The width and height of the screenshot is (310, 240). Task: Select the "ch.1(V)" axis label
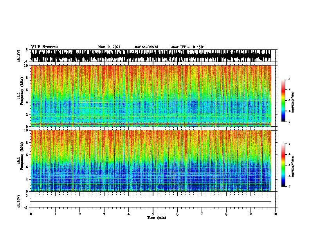(19, 56)
